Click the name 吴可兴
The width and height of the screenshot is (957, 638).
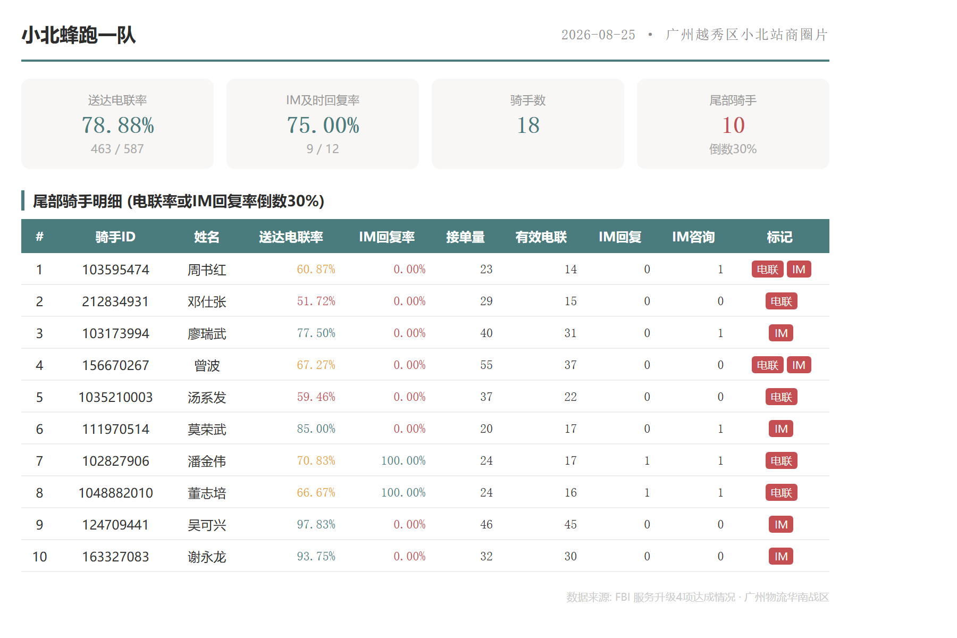point(207,525)
